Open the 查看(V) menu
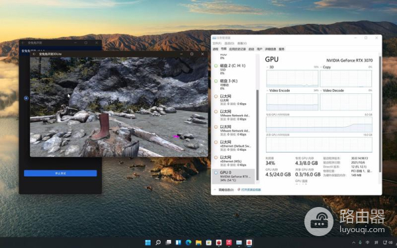Image resolution: width=397 pixels, height=248 pixels. pos(242,43)
